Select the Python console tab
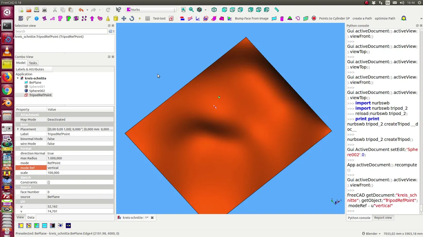This screenshot has height=237, width=423. [x=359, y=218]
